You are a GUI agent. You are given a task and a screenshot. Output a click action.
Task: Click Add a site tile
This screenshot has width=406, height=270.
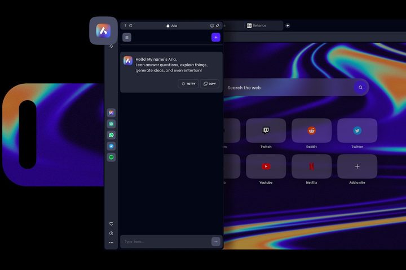point(357,166)
